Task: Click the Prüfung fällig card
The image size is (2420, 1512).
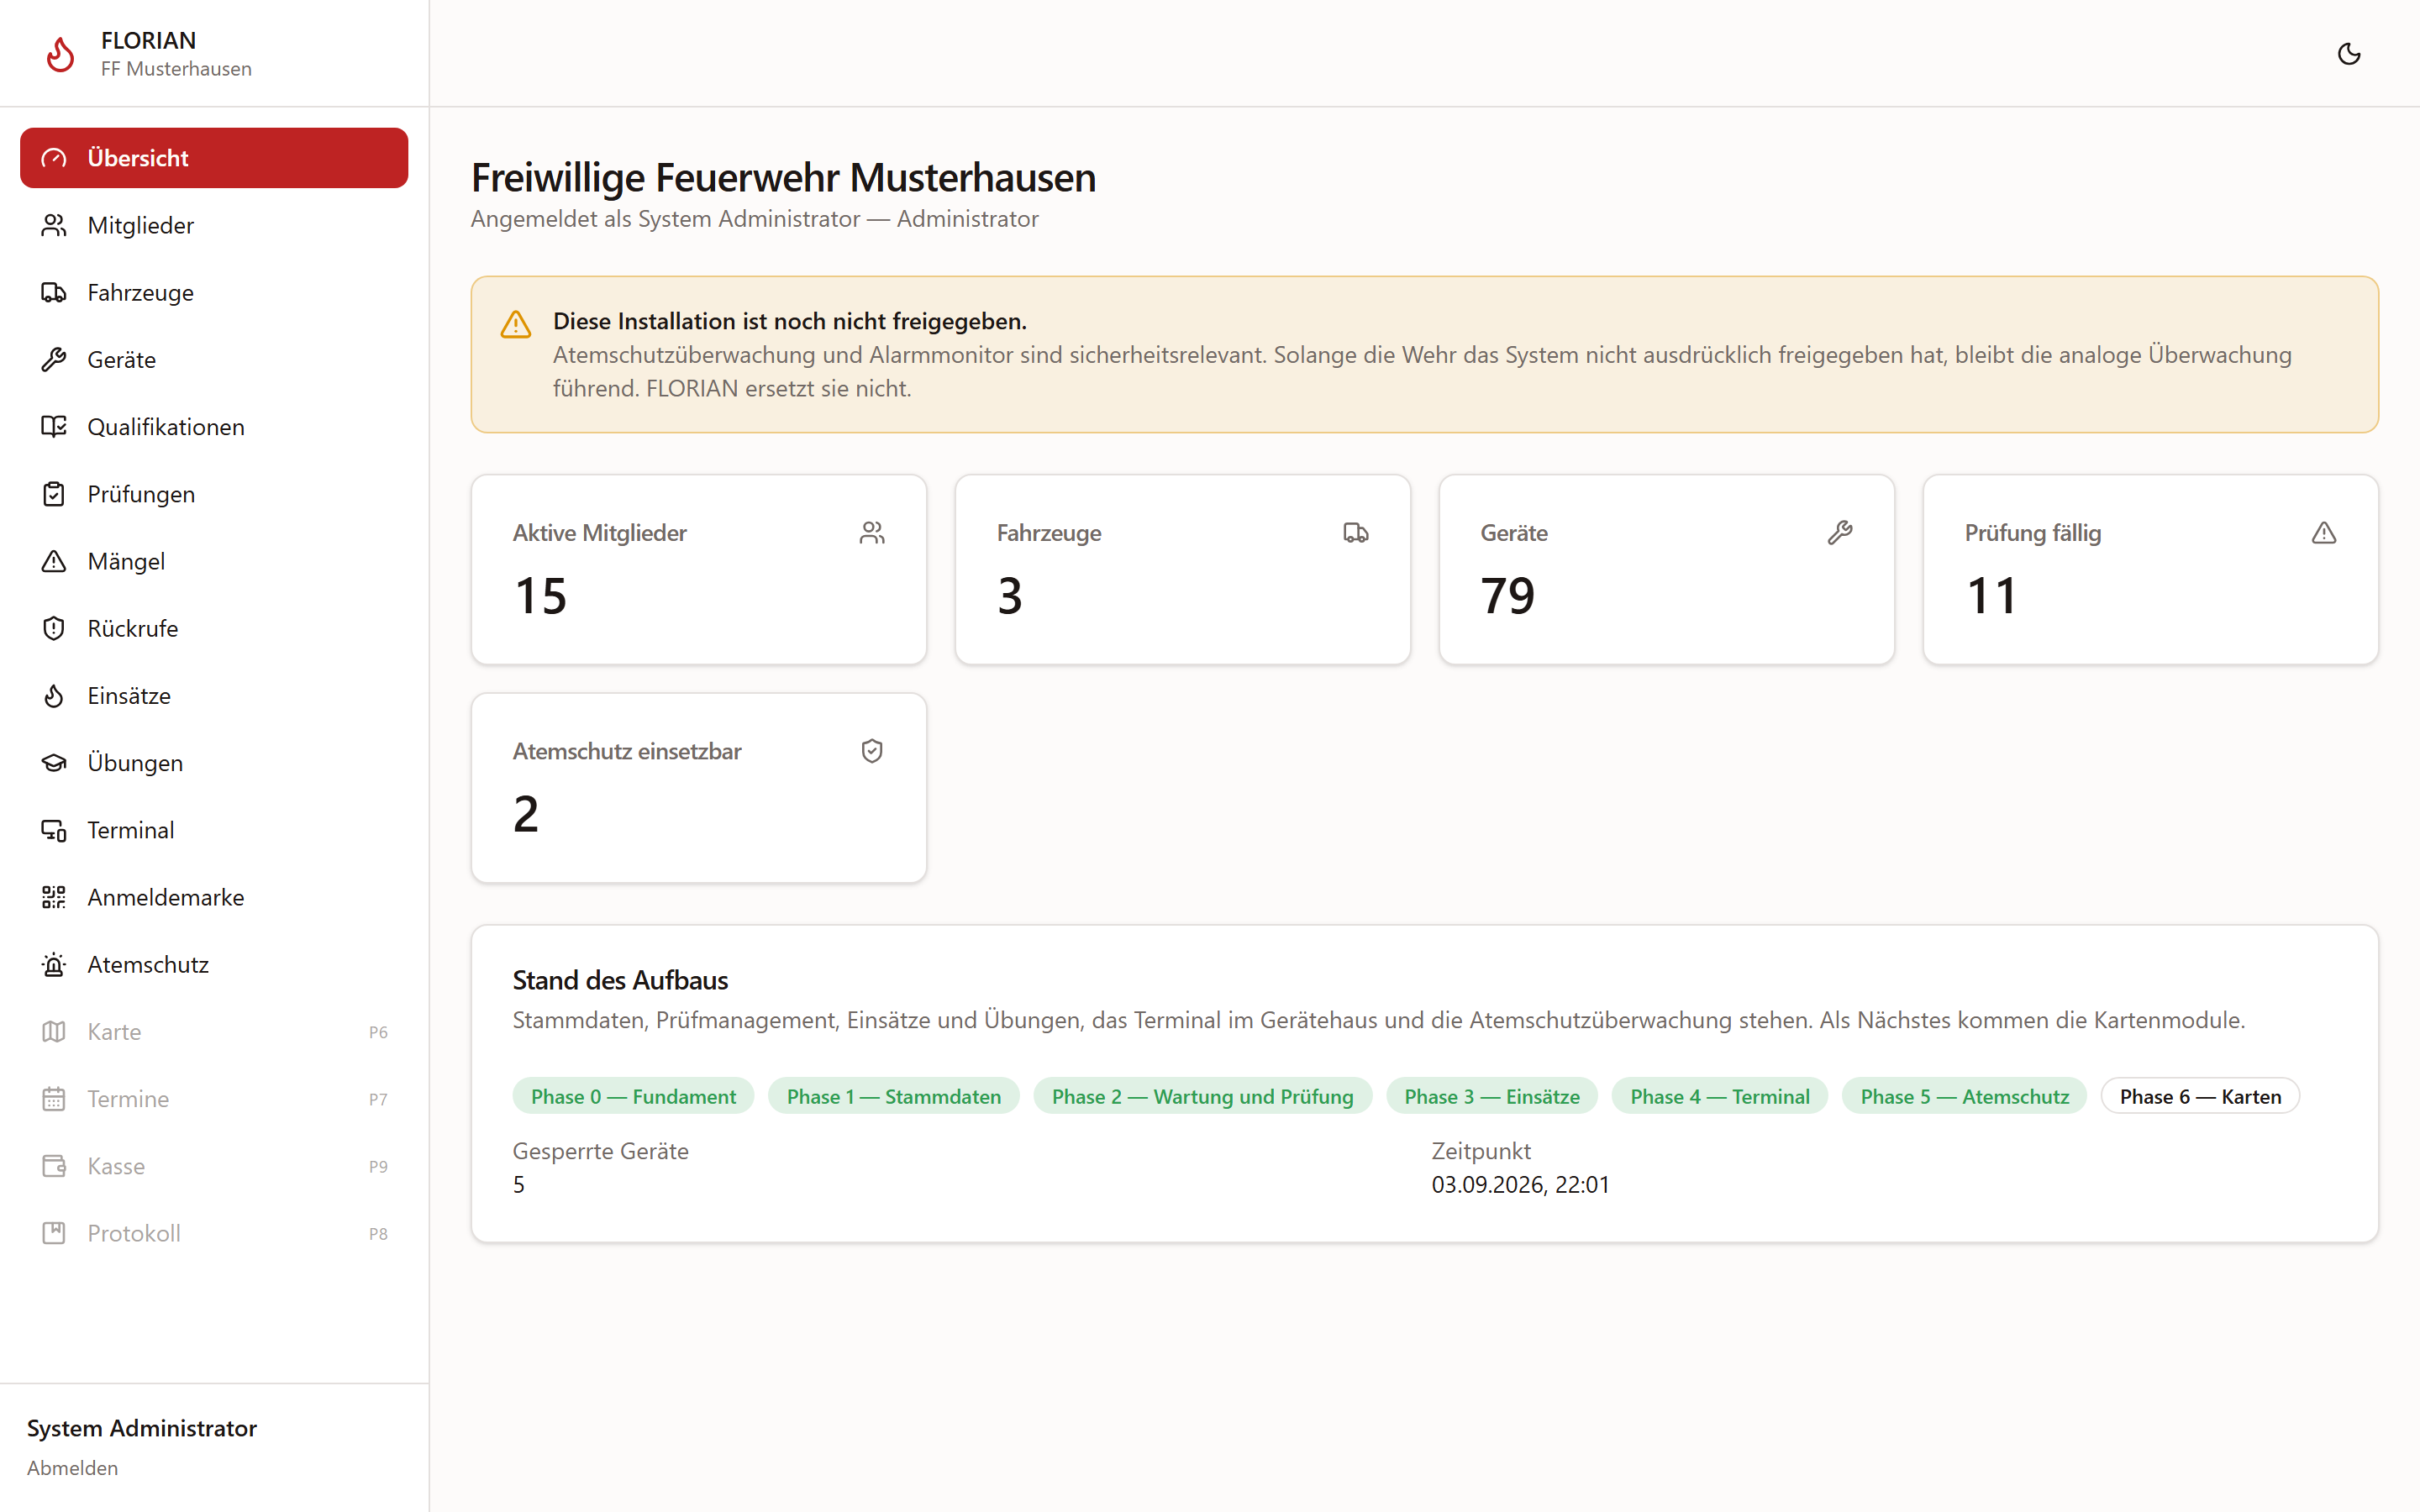Action: [2150, 569]
